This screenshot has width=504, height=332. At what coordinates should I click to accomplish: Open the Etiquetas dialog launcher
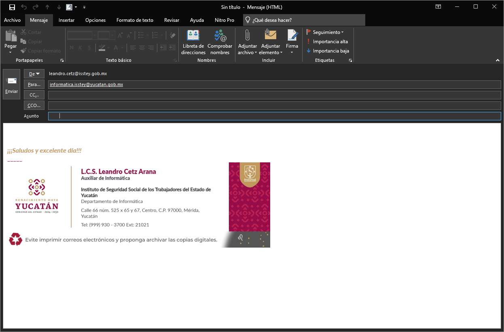[350, 60]
